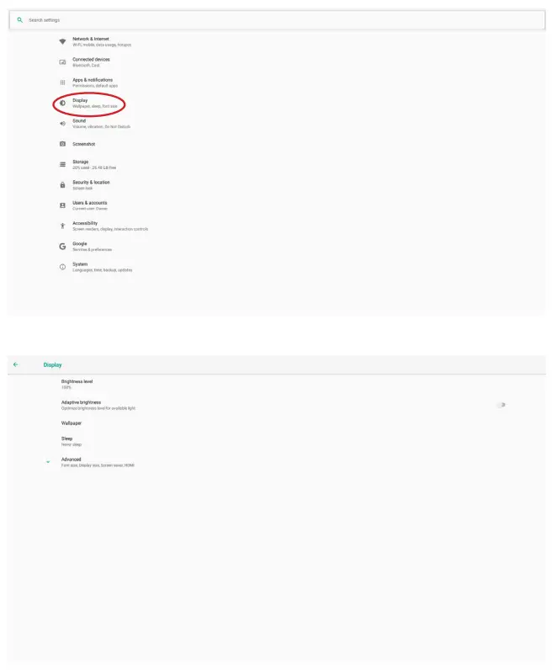This screenshot has width=552, height=670.
Task: Click the Screenshot camera icon
Action: (x=62, y=144)
